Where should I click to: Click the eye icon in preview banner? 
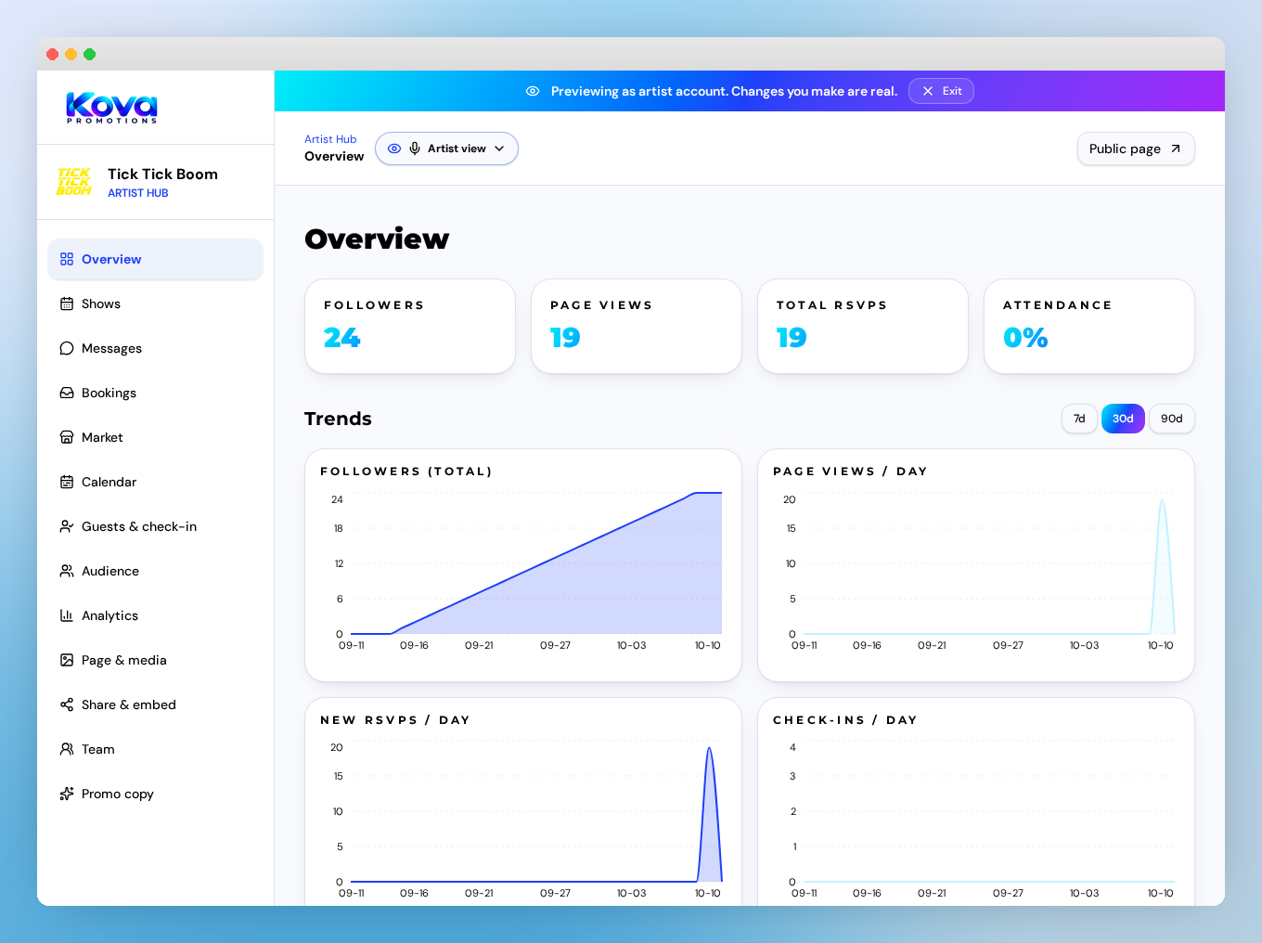coord(533,91)
